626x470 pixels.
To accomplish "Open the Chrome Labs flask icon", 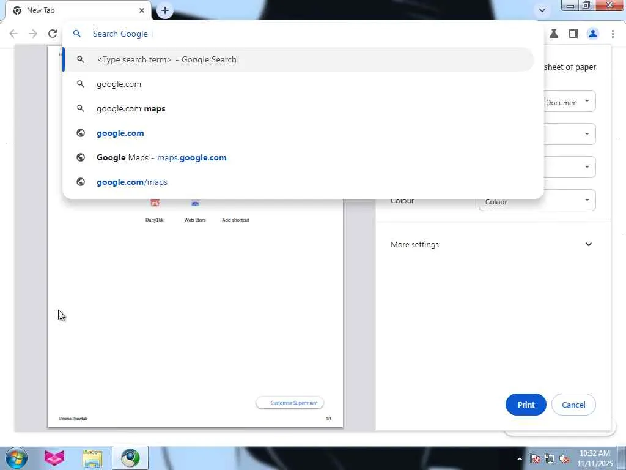I will [554, 34].
